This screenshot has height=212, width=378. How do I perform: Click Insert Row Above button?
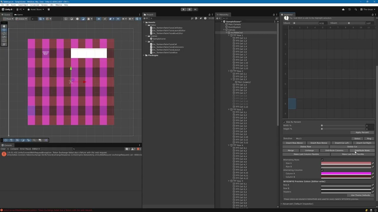(x=294, y=143)
